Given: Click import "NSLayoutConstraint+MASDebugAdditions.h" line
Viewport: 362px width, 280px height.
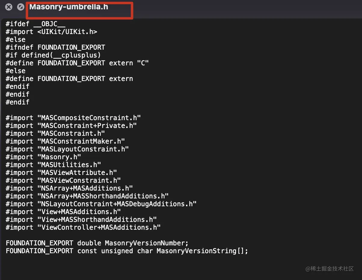Looking at the screenshot, I should (101, 204).
